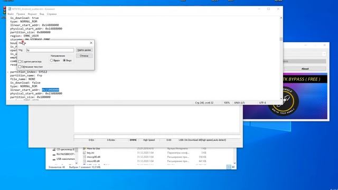Screen dimensions: 338x190
Task: Select msvcr90.dll file in Explorer
Action: pyautogui.click(x=93, y=161)
